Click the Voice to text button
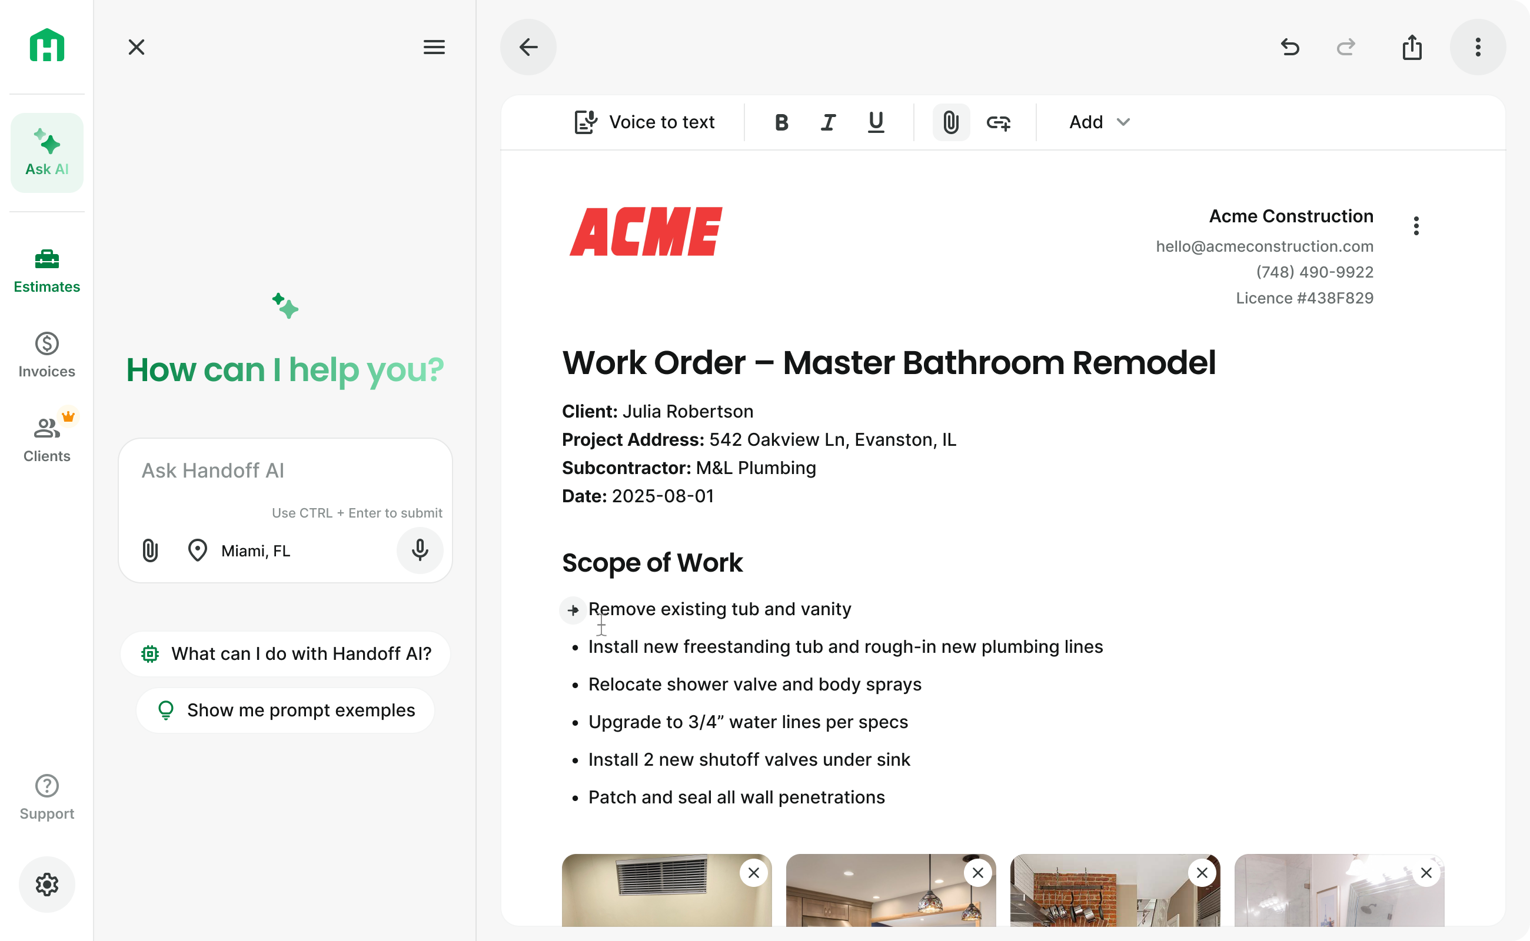Viewport: 1530px width, 941px height. [644, 122]
